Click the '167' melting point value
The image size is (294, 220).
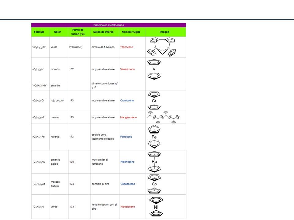[x=71, y=69]
